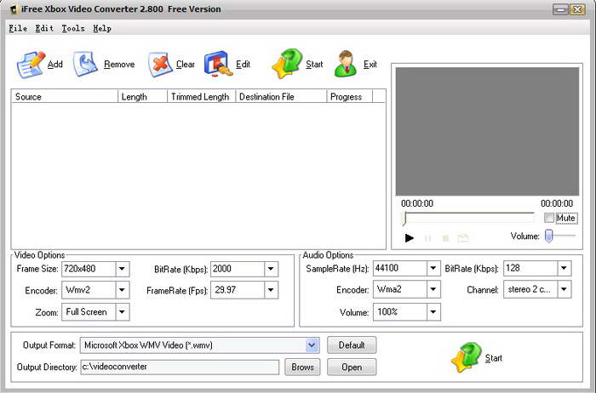The image size is (596, 393).
Task: Open the Edit video toolbar icon
Action: tap(218, 64)
